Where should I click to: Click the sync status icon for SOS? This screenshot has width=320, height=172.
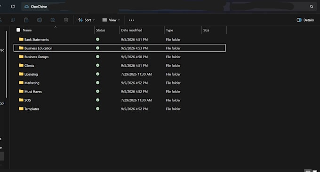[x=98, y=100]
